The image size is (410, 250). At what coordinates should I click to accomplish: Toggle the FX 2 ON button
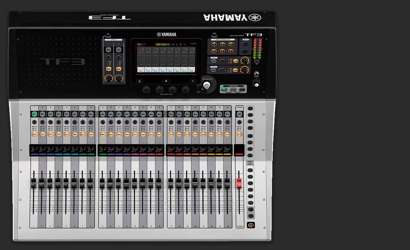235,70
